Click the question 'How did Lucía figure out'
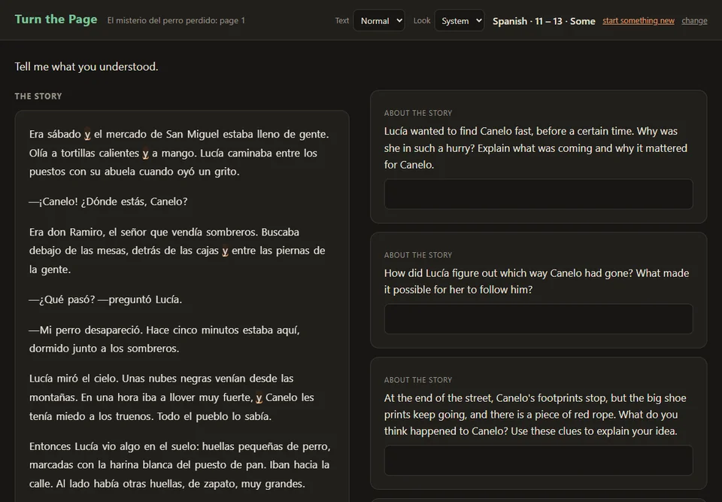 click(x=536, y=281)
